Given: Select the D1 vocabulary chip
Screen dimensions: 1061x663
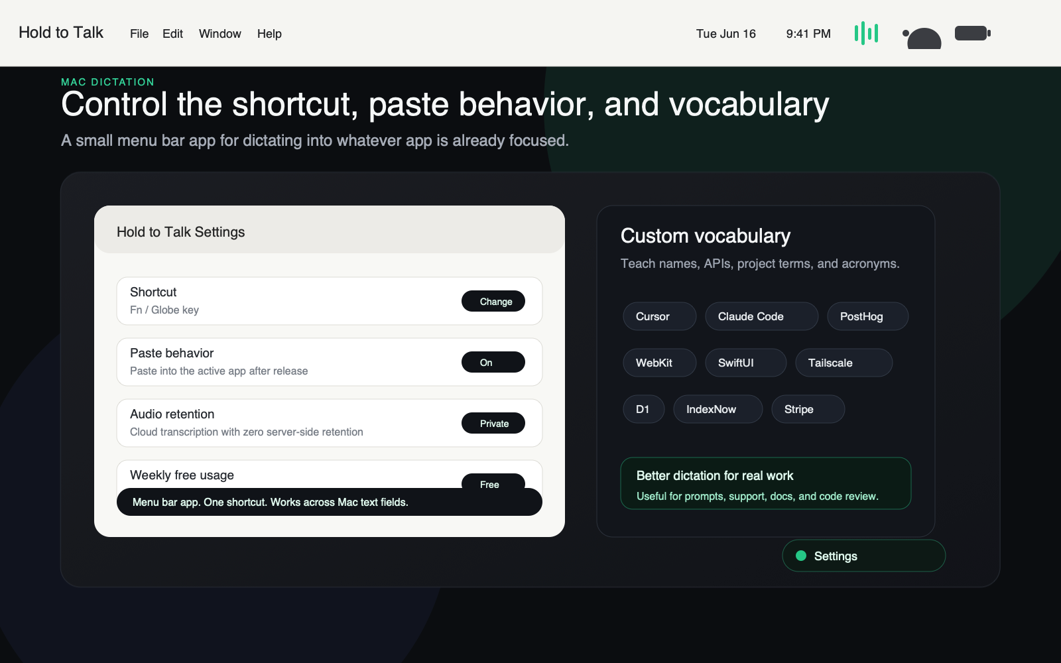Looking at the screenshot, I should coord(644,409).
